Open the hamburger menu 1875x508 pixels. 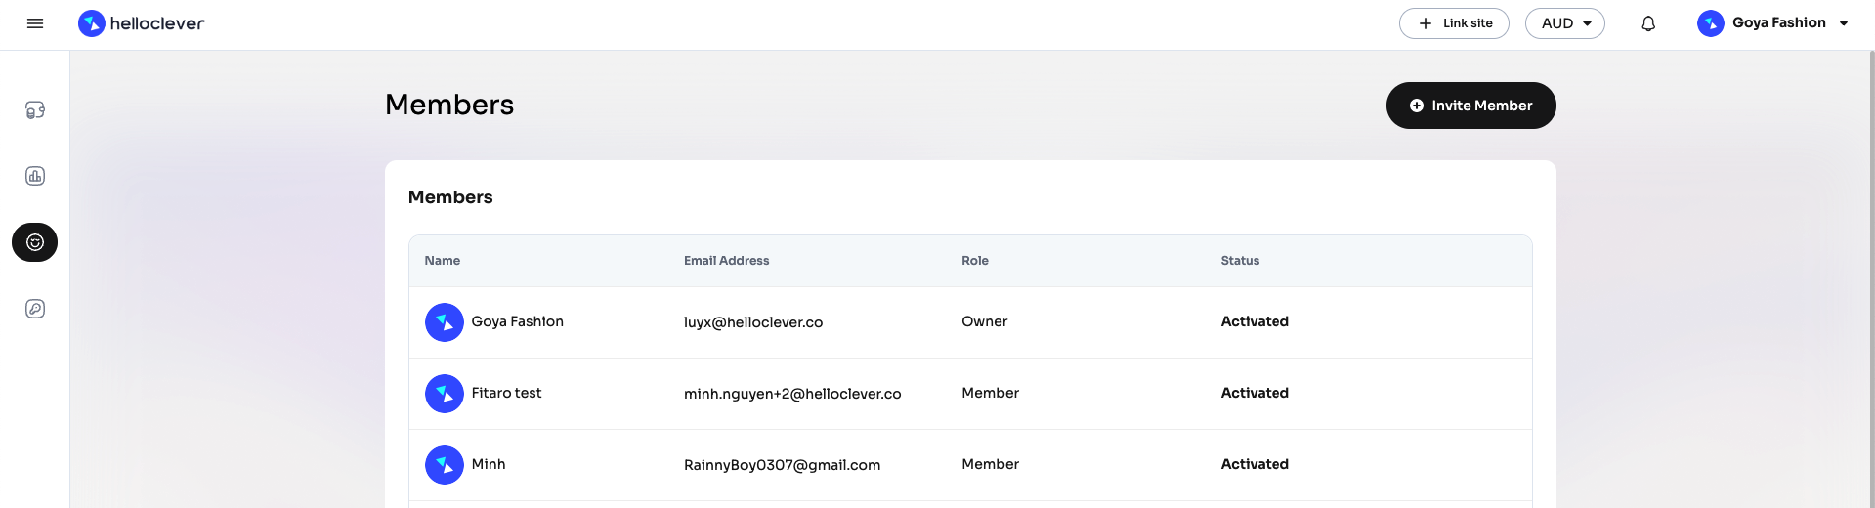[x=35, y=23]
